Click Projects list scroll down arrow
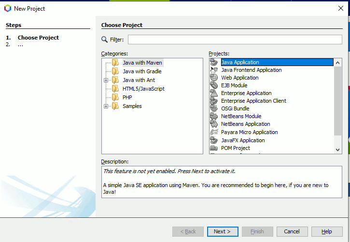Image resolution: width=350 pixels, height=242 pixels. pos(338,150)
